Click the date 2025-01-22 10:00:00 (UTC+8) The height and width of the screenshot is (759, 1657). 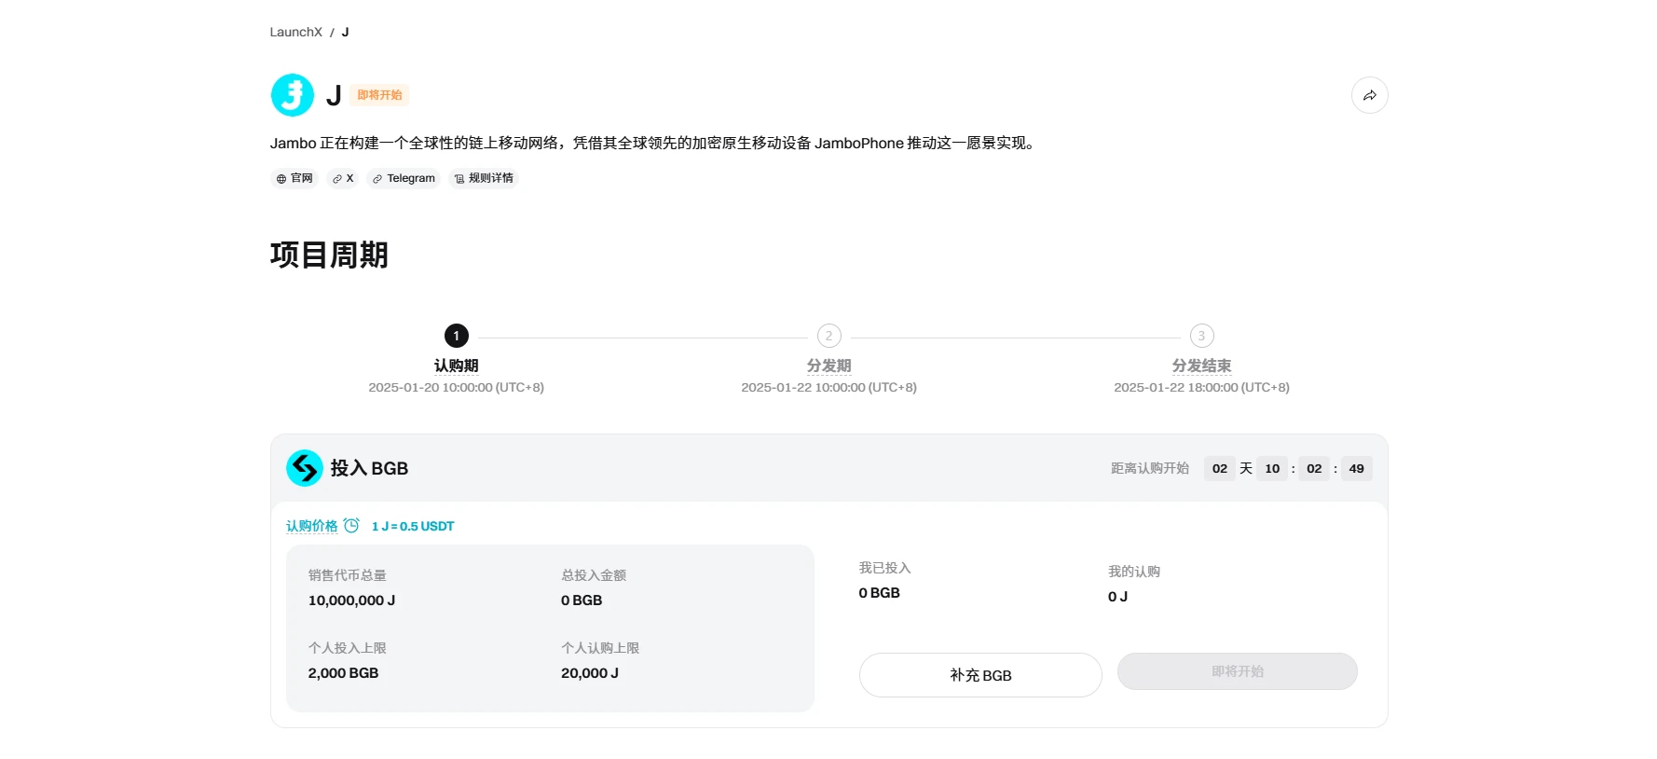pyautogui.click(x=829, y=387)
